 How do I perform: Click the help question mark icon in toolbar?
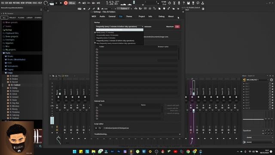coord(183,3)
